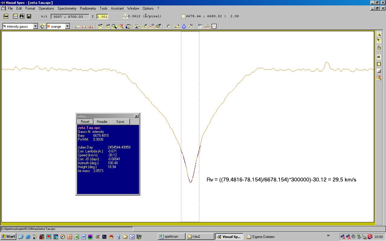This screenshot has width=386, height=241.
Task: Click the equals sign icon on right sidebar
Action: coord(379,57)
